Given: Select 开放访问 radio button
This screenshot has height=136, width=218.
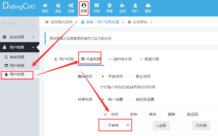Looking at the screenshot, I should click(x=103, y=76).
